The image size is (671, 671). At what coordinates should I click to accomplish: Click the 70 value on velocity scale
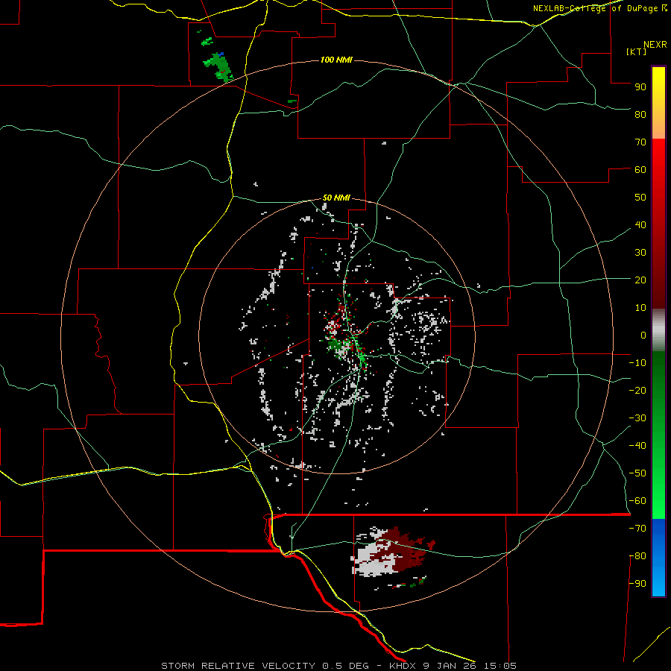(640, 142)
